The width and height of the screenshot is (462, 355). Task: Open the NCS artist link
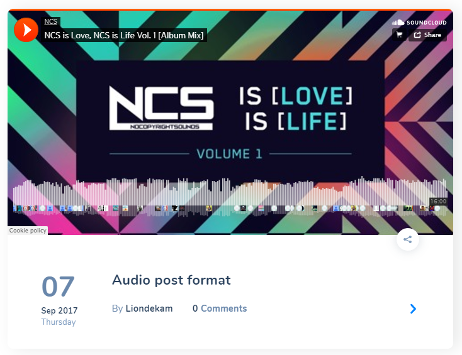[51, 21]
